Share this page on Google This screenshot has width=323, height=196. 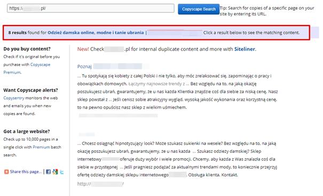coord(55,171)
